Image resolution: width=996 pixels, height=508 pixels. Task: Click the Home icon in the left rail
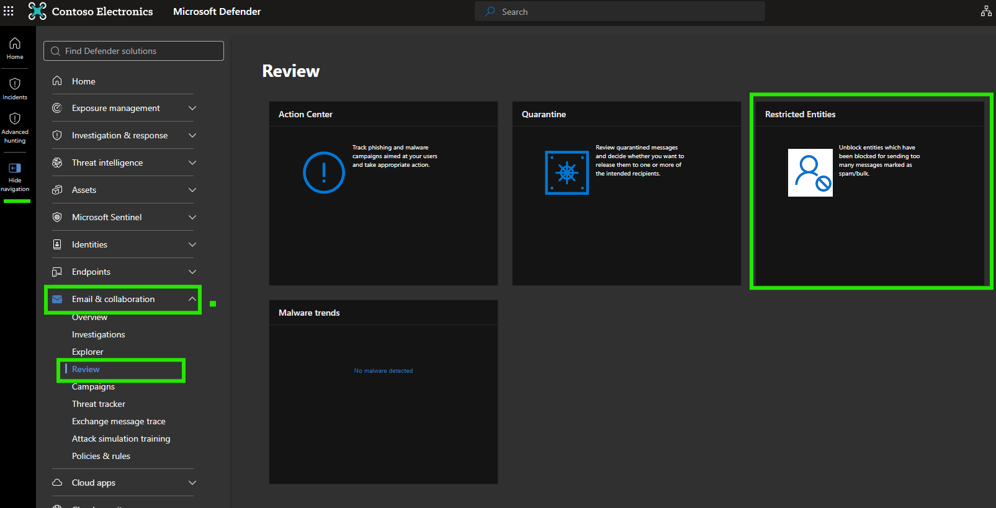[15, 43]
